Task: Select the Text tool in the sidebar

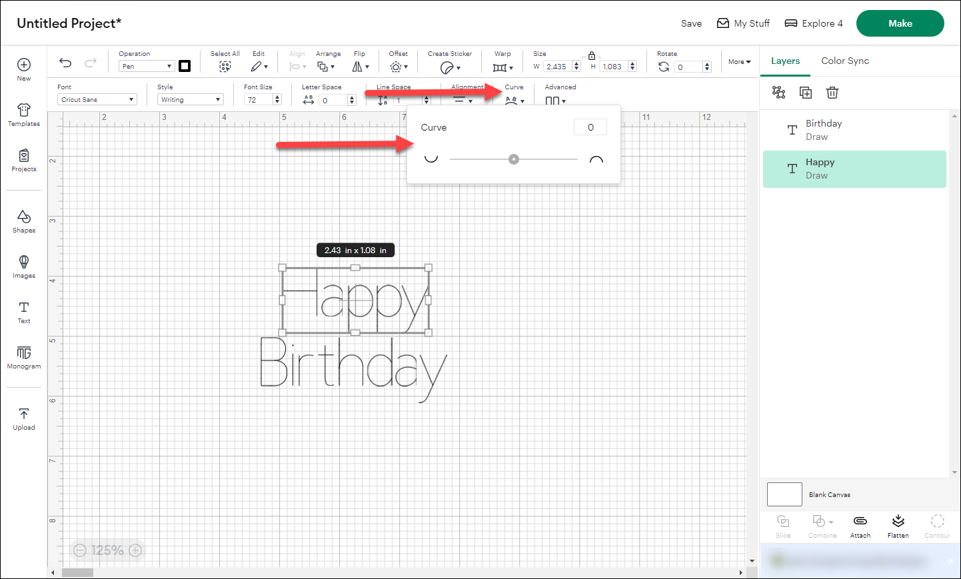Action: [23, 312]
